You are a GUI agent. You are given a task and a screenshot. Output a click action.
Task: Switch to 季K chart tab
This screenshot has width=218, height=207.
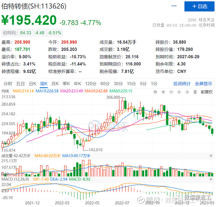66,84
